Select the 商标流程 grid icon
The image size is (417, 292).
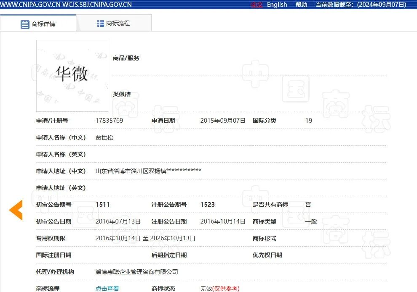tap(100, 23)
